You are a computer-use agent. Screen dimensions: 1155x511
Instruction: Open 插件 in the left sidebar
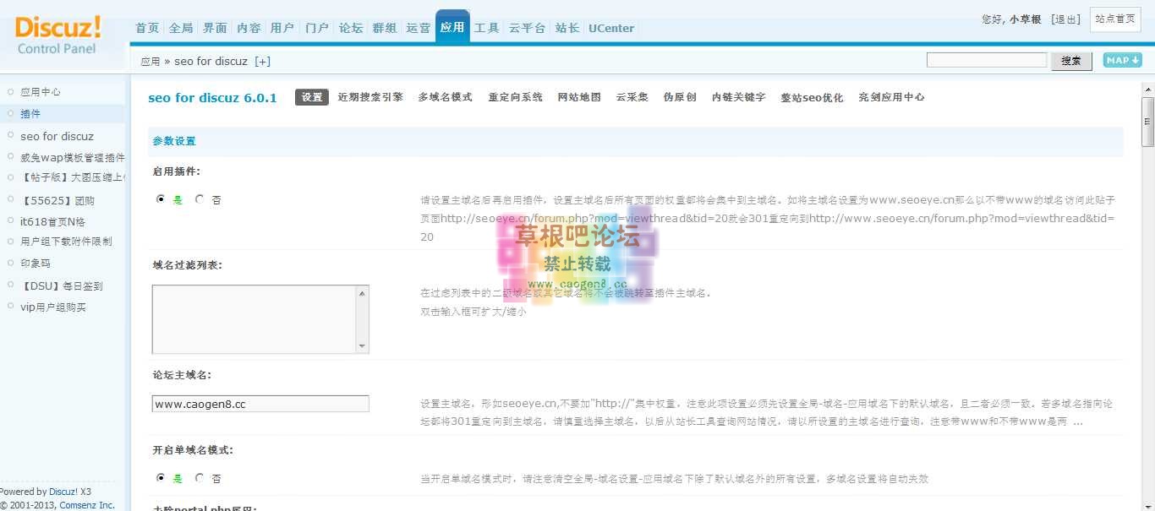coord(30,113)
